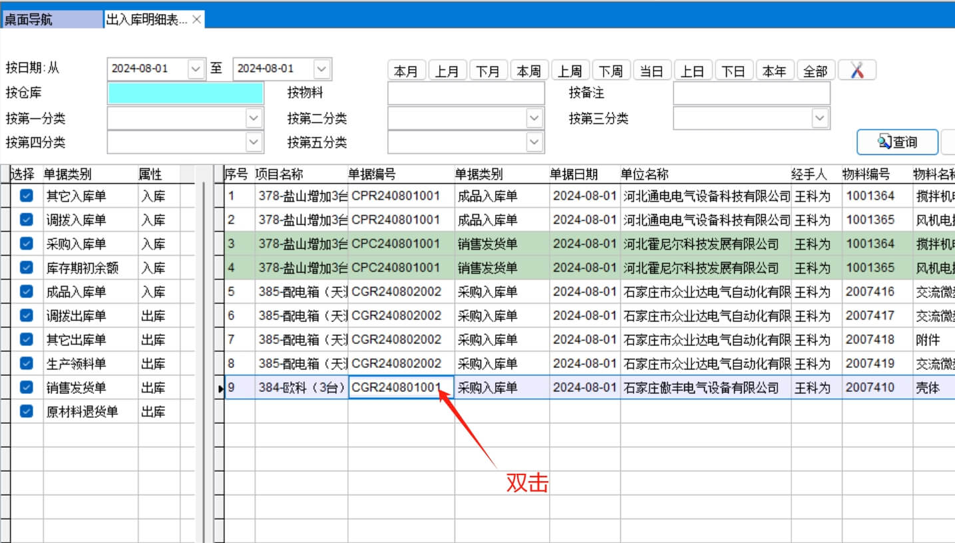Select the 出入库明细表 tab
Image resolution: width=955 pixels, height=543 pixels.
coord(146,19)
